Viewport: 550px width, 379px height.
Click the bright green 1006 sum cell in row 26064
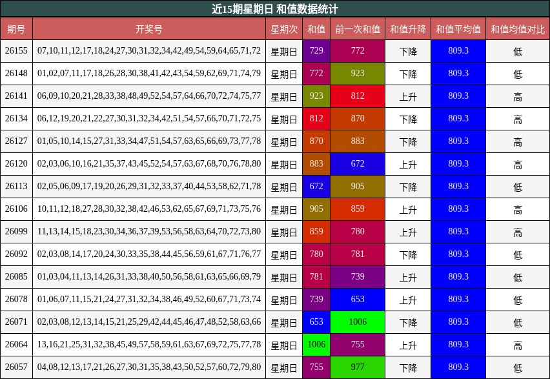click(316, 345)
